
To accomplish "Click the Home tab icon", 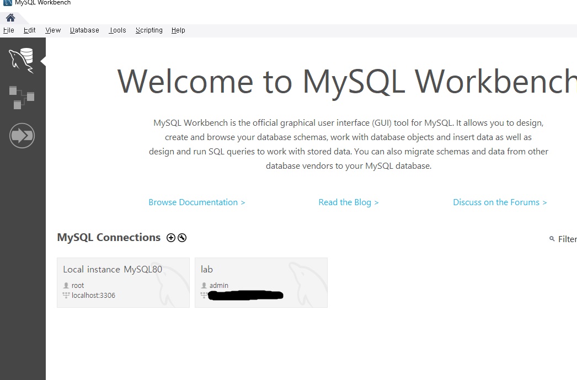I will coord(10,18).
